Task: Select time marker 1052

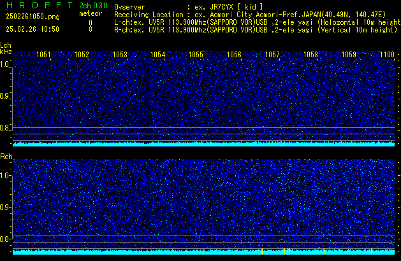Action: pos(82,55)
